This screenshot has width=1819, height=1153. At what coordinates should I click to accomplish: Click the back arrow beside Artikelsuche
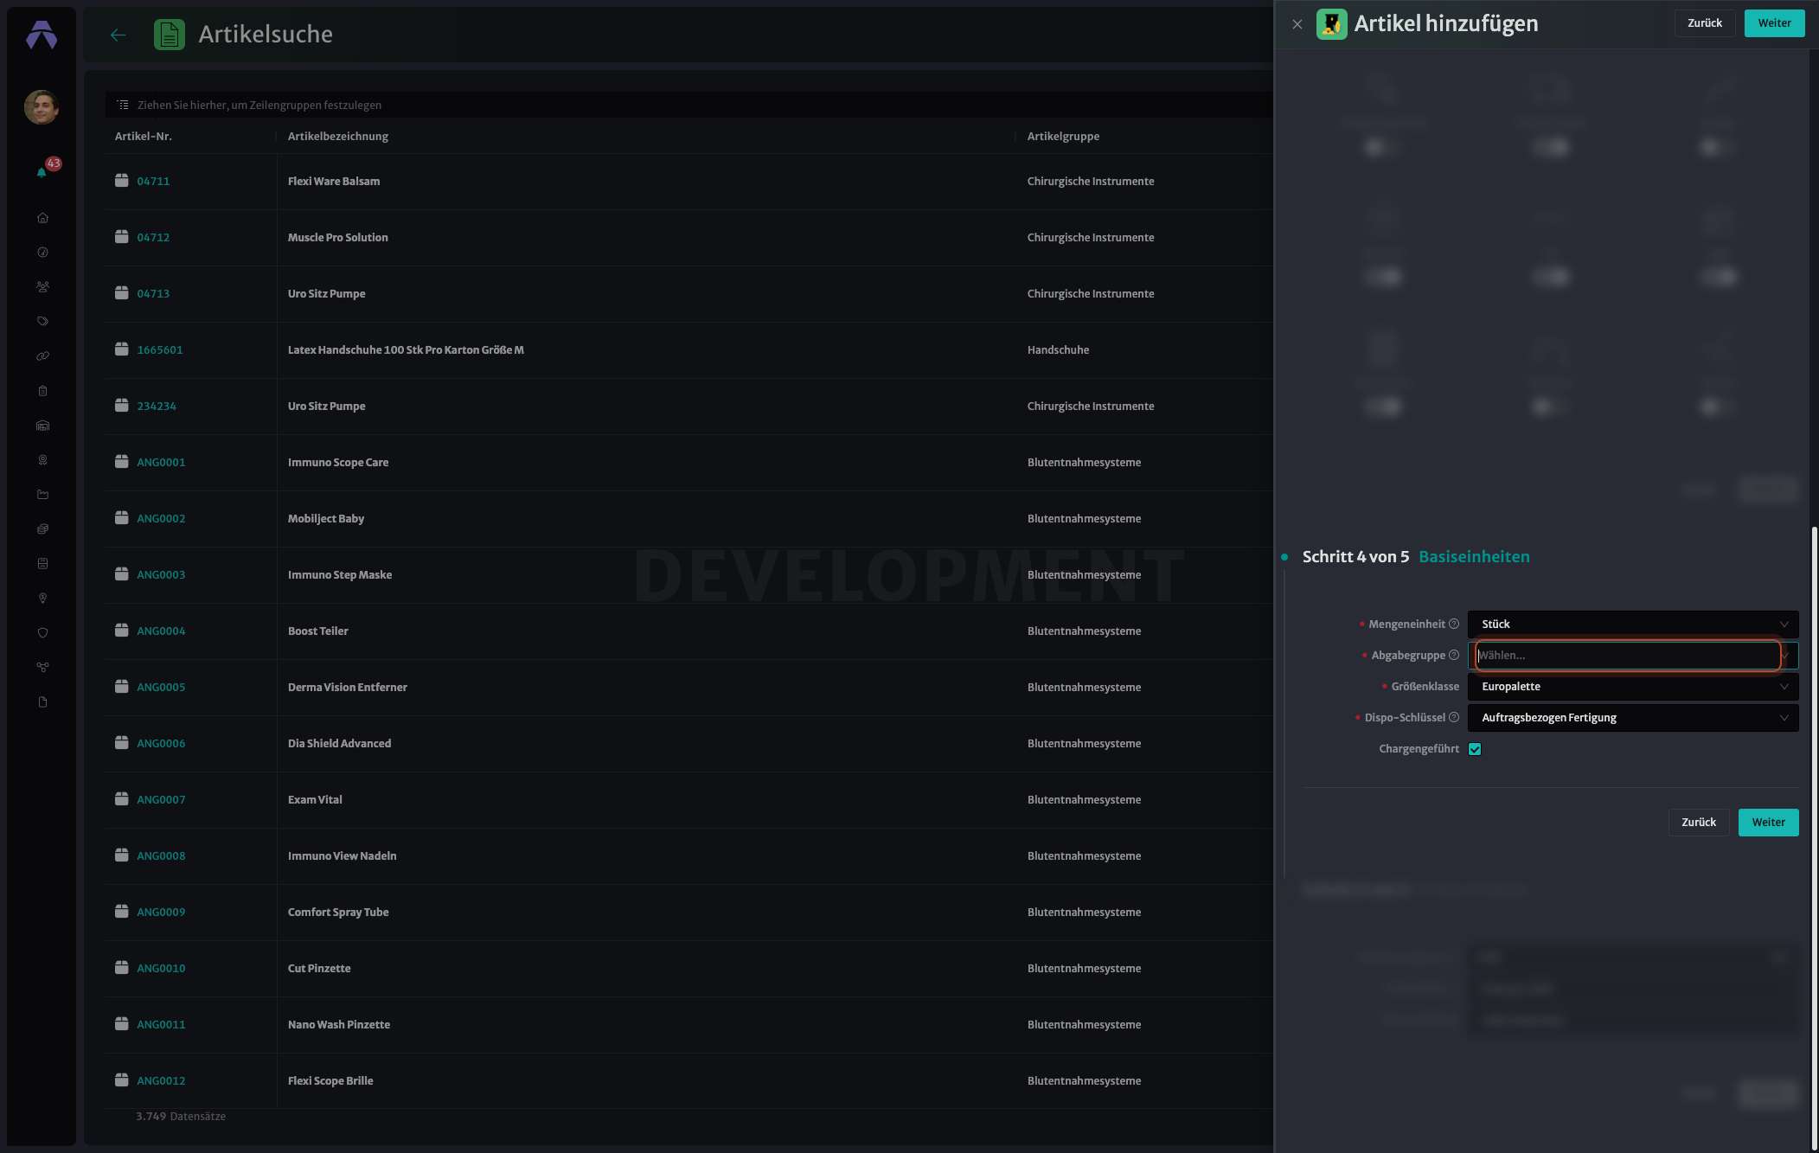point(118,35)
